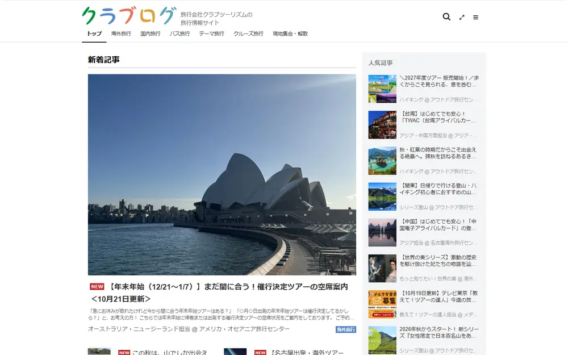This screenshot has height=355, width=568.
Task: Open the 秋・紅葉の時期 popular article link
Action: coord(438,153)
